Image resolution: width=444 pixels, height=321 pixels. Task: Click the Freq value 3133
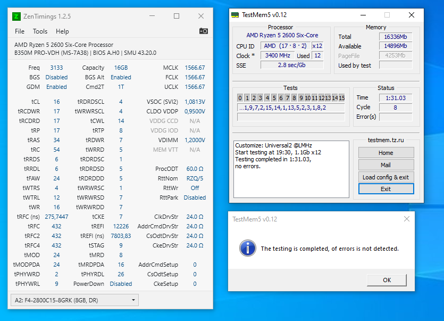tap(57, 68)
